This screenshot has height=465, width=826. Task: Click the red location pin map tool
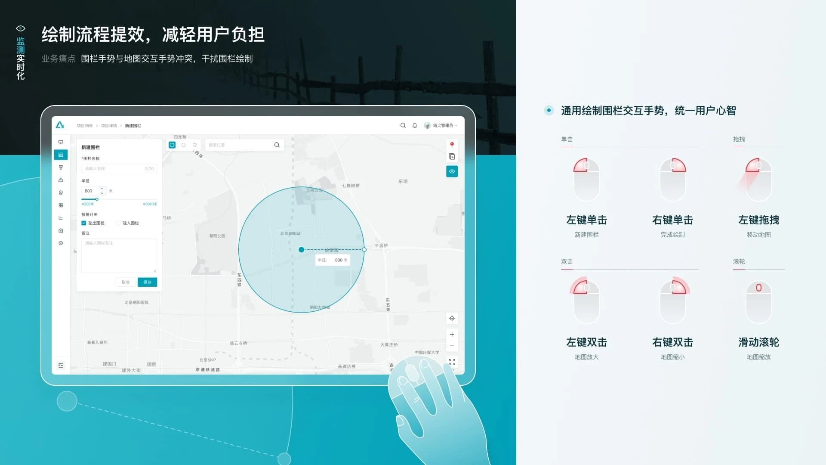tap(452, 145)
